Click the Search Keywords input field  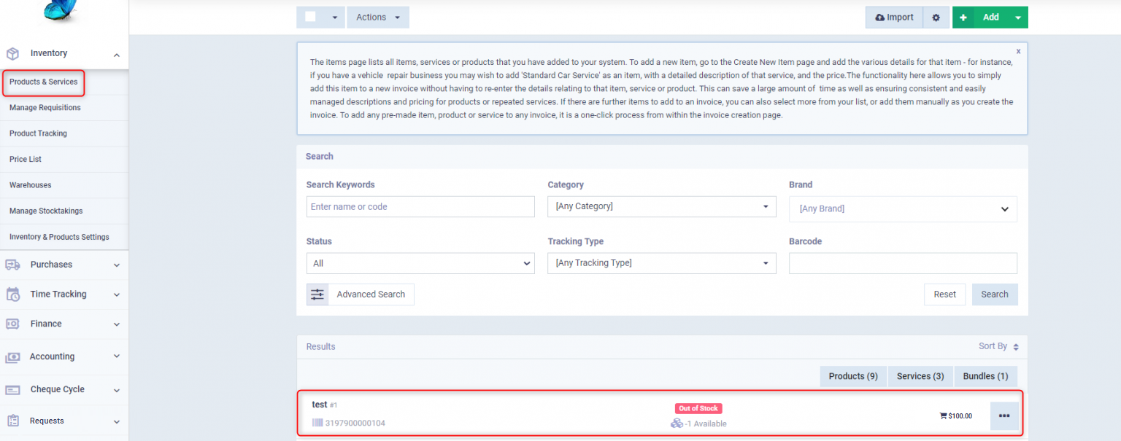(x=420, y=206)
